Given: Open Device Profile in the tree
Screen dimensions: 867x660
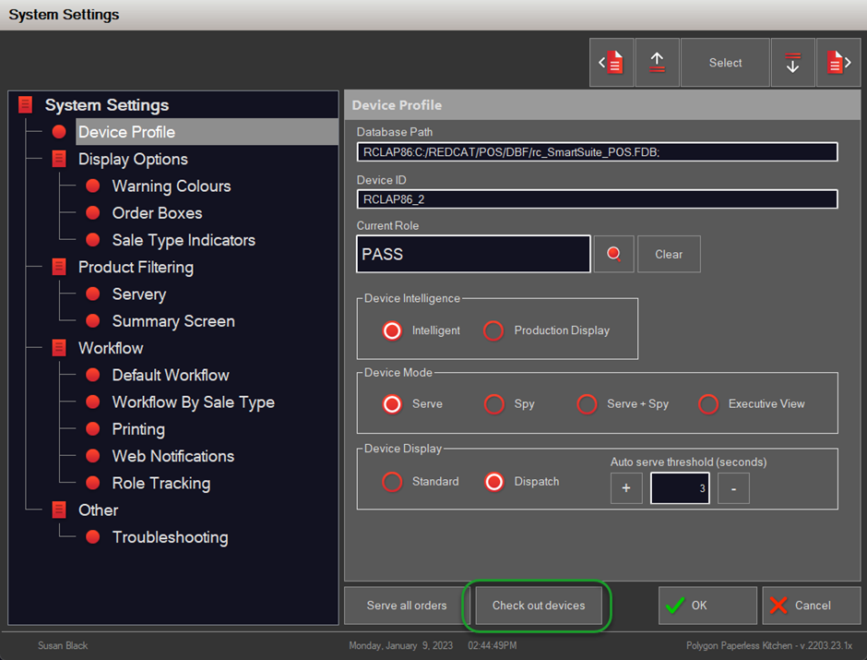Looking at the screenshot, I should click(x=207, y=132).
